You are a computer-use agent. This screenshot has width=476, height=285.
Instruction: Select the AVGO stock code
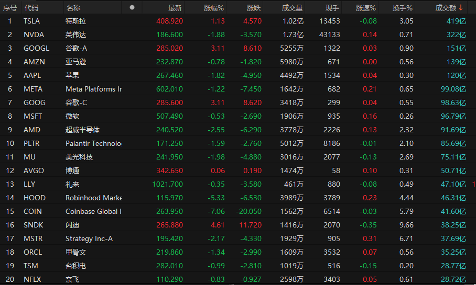coord(34,170)
